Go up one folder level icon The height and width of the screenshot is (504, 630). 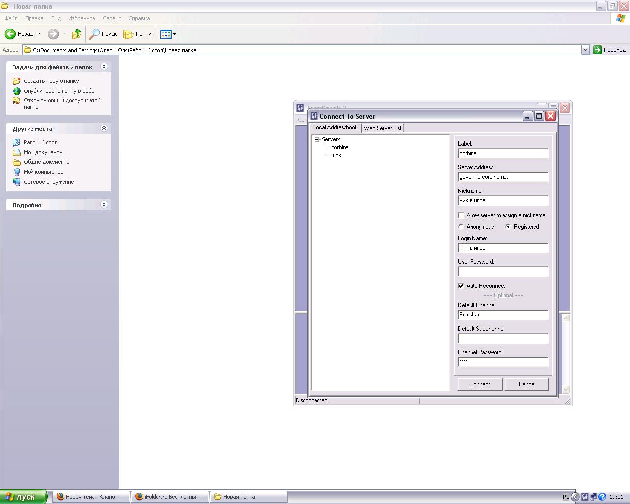(76, 34)
